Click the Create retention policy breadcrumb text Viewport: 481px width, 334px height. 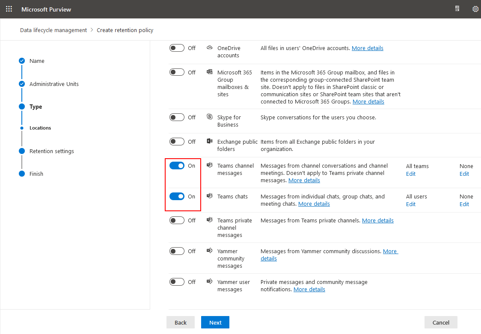pyautogui.click(x=125, y=30)
